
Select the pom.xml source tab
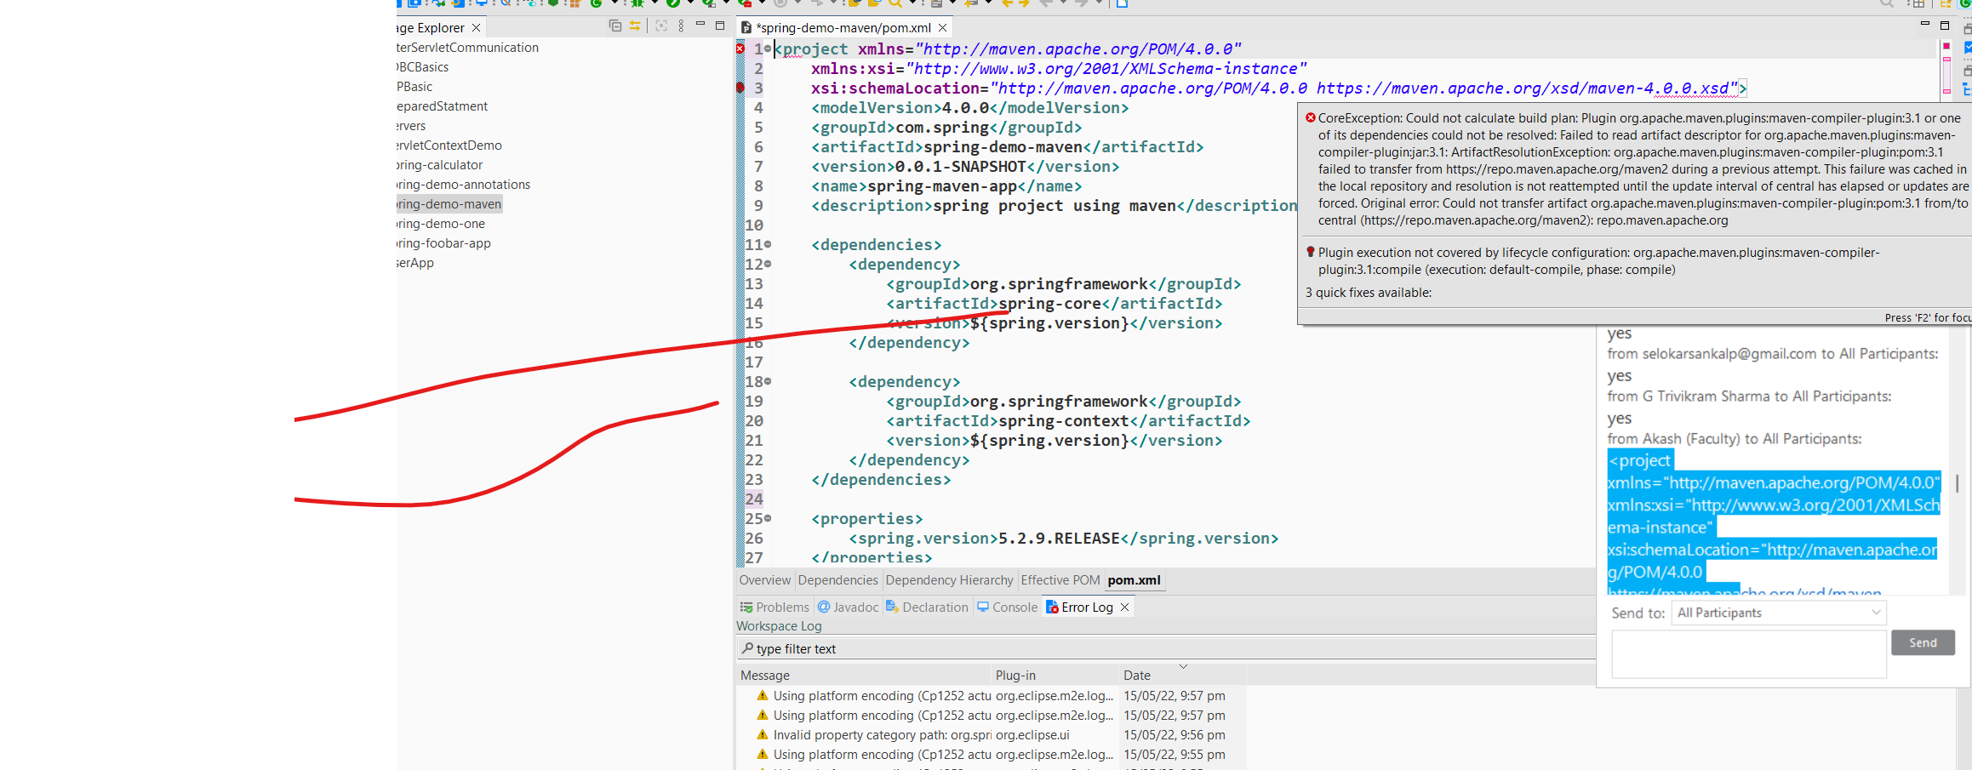coord(1134,580)
